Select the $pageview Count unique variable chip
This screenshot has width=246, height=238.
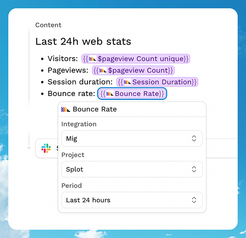pyautogui.click(x=136, y=59)
